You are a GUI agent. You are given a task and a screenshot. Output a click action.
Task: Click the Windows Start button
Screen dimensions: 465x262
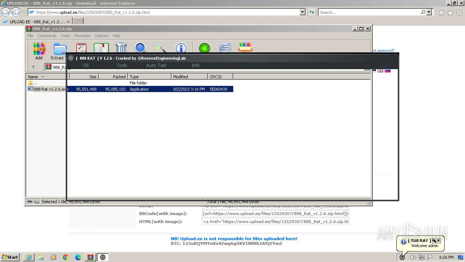(x=10, y=257)
